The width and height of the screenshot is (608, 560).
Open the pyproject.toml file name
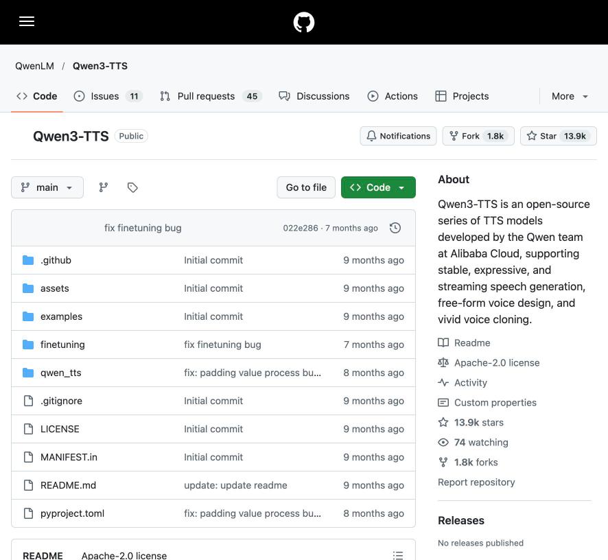pos(72,513)
